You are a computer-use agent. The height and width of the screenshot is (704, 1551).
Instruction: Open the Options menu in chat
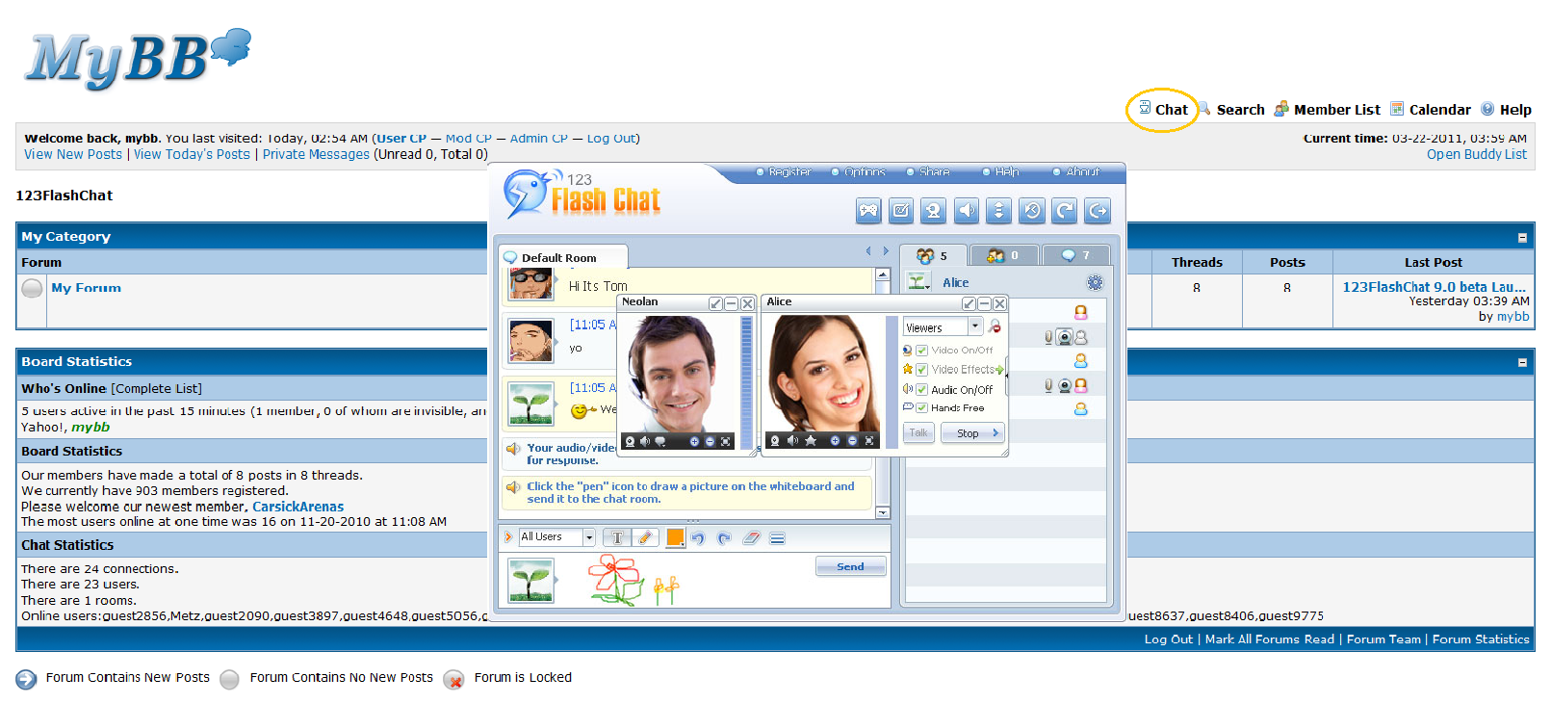click(x=865, y=172)
